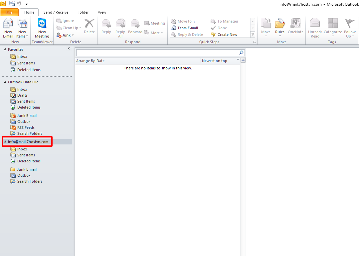Switch to the View tab
The image size is (359, 256).
[x=102, y=12]
